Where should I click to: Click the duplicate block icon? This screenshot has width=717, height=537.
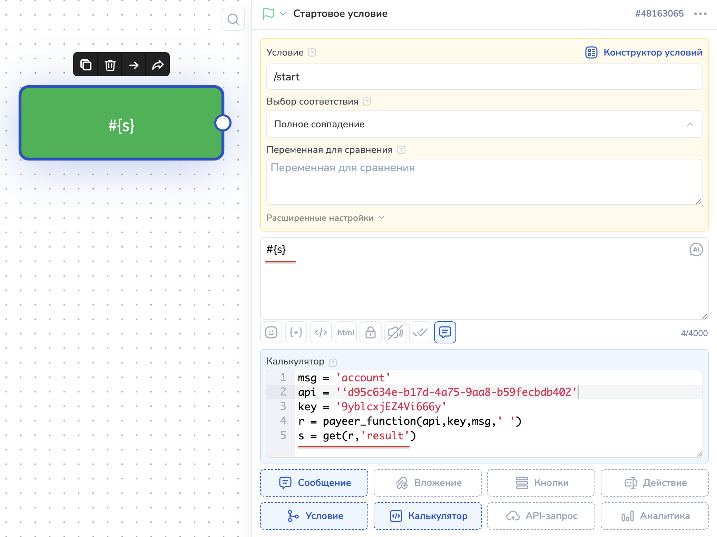coord(86,65)
